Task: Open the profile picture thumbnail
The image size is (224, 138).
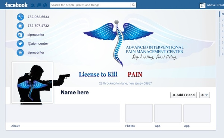Action: tap(32, 82)
